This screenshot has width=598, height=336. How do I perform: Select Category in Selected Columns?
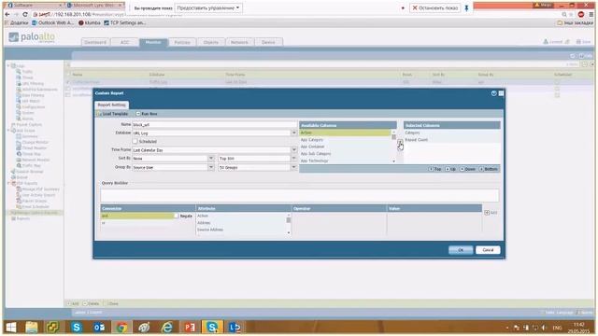pyautogui.click(x=452, y=133)
